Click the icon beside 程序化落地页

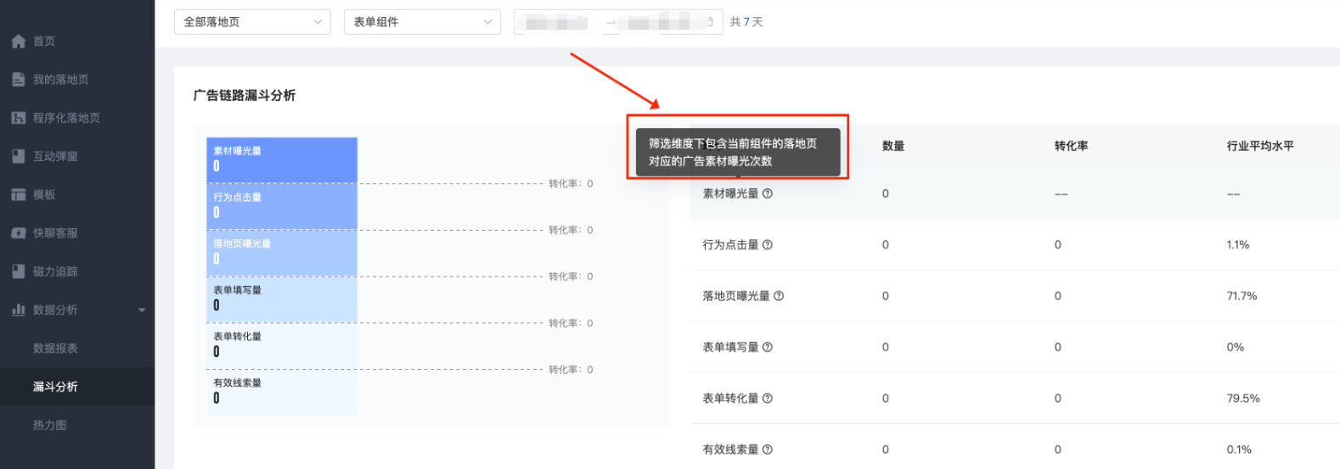click(x=19, y=118)
